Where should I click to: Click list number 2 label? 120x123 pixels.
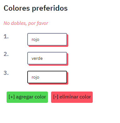tap(6, 54)
